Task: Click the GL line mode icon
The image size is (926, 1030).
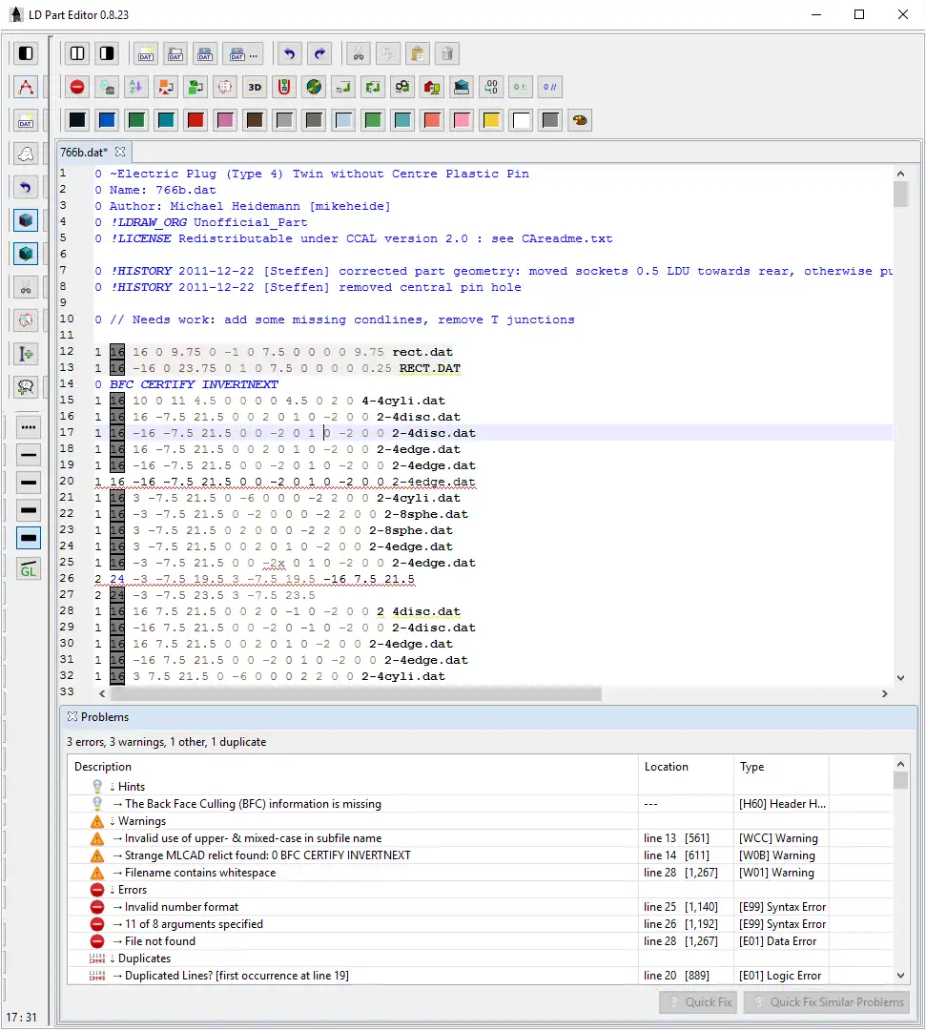Action: [28, 569]
